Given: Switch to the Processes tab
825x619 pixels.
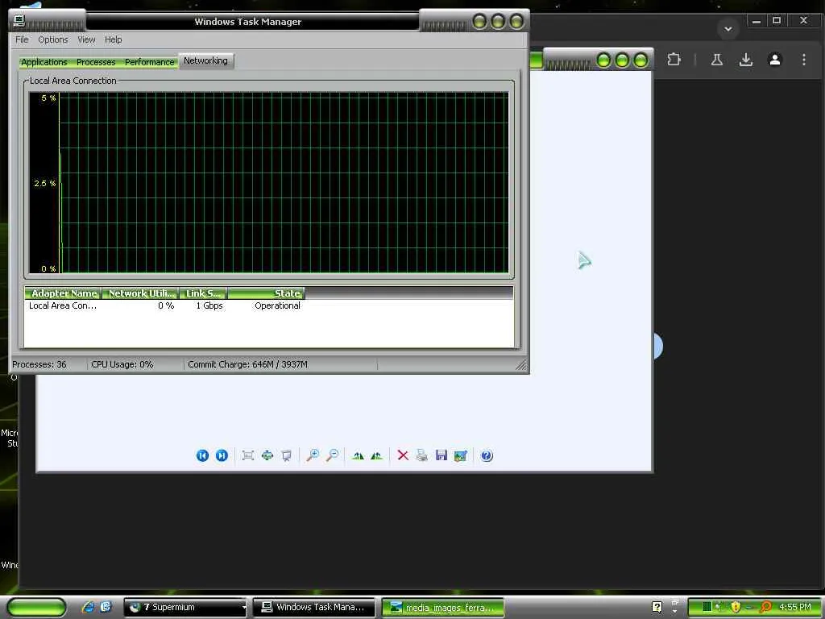Looking at the screenshot, I should [x=96, y=62].
